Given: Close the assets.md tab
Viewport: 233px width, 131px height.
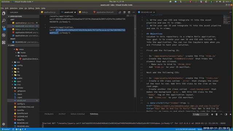Looking at the screenshot, I should pyautogui.click(x=75, y=12).
